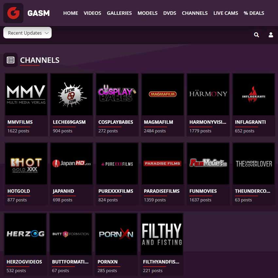Open the % Deals menu item

254,13
